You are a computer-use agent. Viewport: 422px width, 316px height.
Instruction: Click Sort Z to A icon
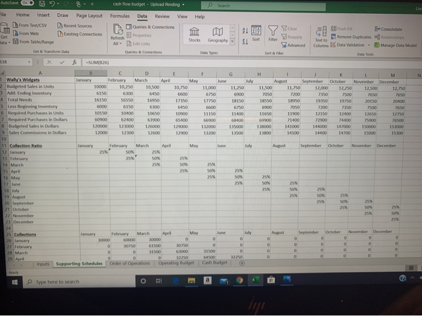[x=245, y=42]
